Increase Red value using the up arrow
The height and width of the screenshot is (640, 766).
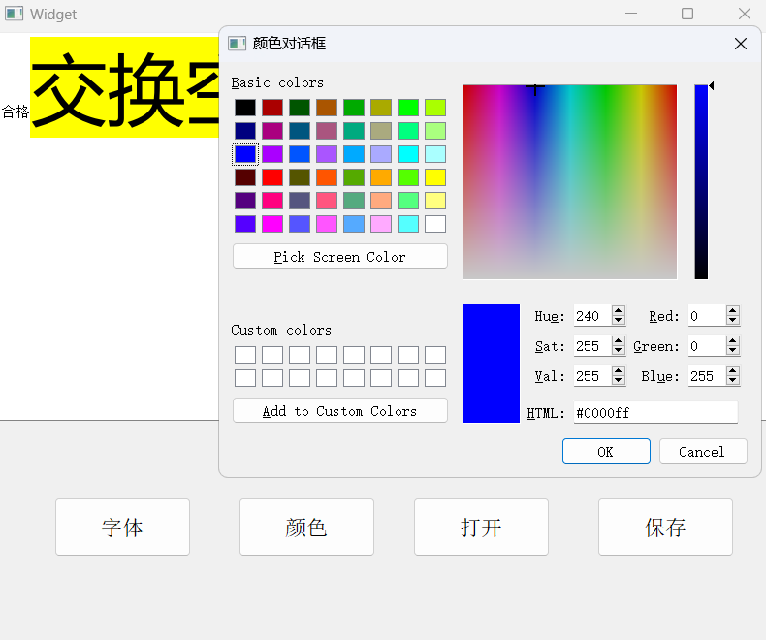pyautogui.click(x=733, y=311)
